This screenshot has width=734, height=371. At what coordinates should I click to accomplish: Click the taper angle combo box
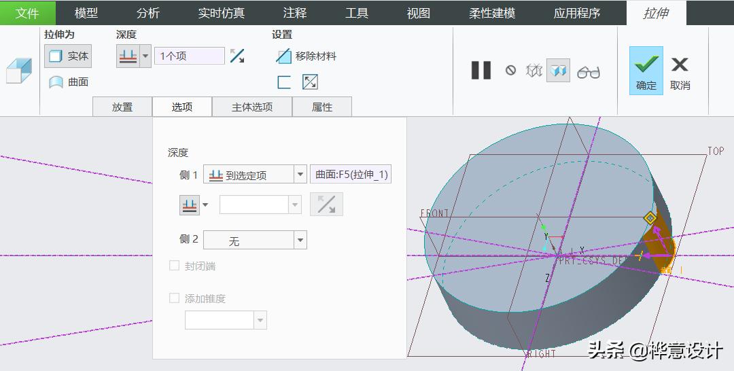[226, 321]
